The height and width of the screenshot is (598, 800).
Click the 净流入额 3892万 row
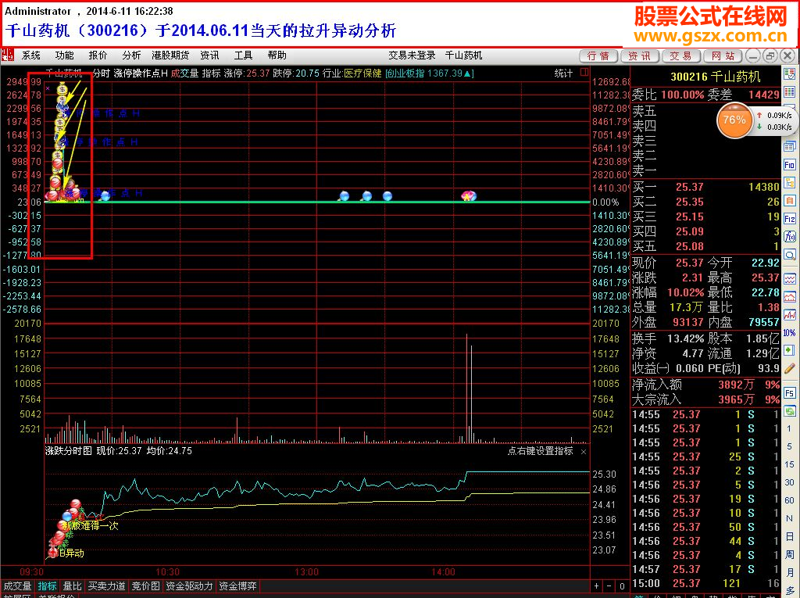coord(706,385)
